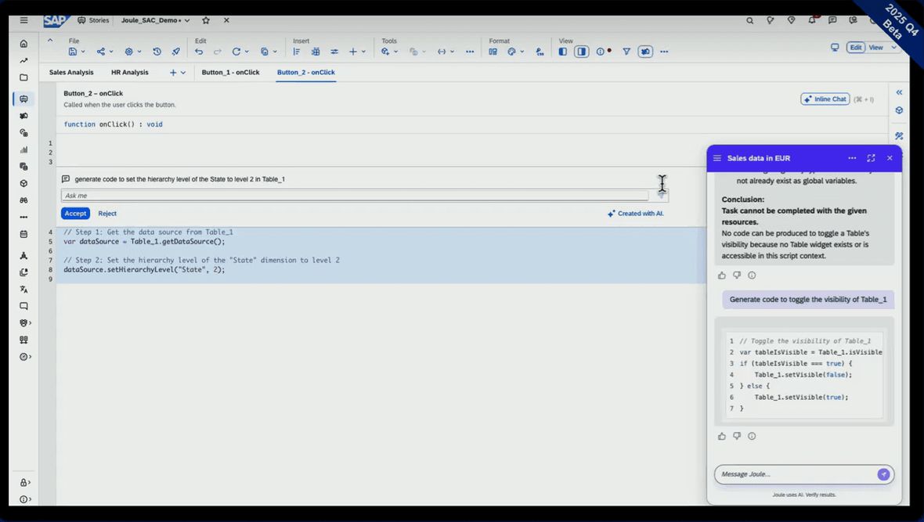Screen dimensions: 924x522
Task: Accept the AI generated code
Action: pyautogui.click(x=75, y=214)
